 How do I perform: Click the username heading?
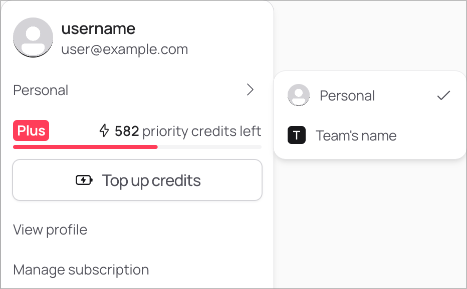(98, 29)
